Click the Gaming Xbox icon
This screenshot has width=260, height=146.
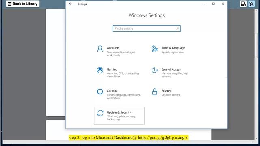[x=100, y=70]
